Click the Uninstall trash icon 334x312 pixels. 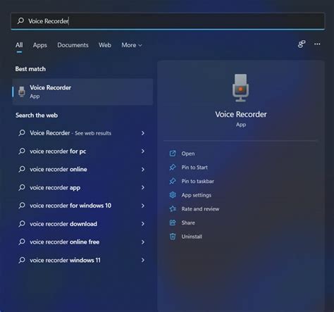click(173, 237)
